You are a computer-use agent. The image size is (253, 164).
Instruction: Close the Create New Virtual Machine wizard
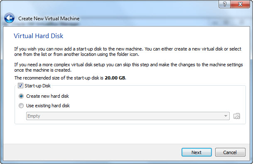240,4
